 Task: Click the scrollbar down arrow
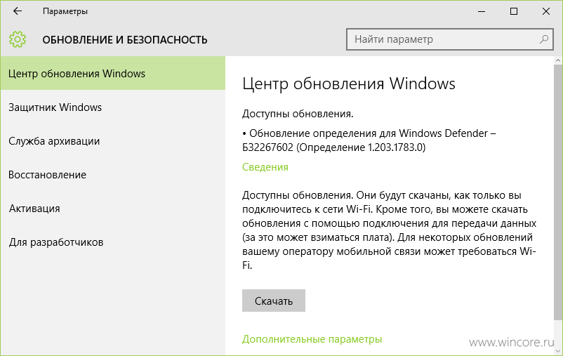click(558, 351)
